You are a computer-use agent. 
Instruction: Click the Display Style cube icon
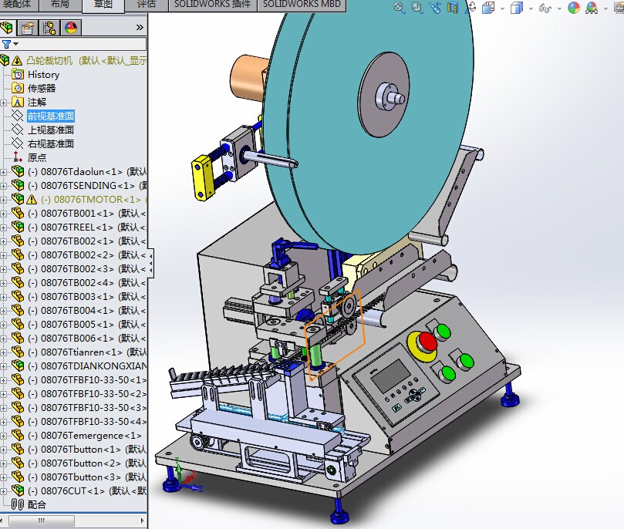[x=517, y=8]
